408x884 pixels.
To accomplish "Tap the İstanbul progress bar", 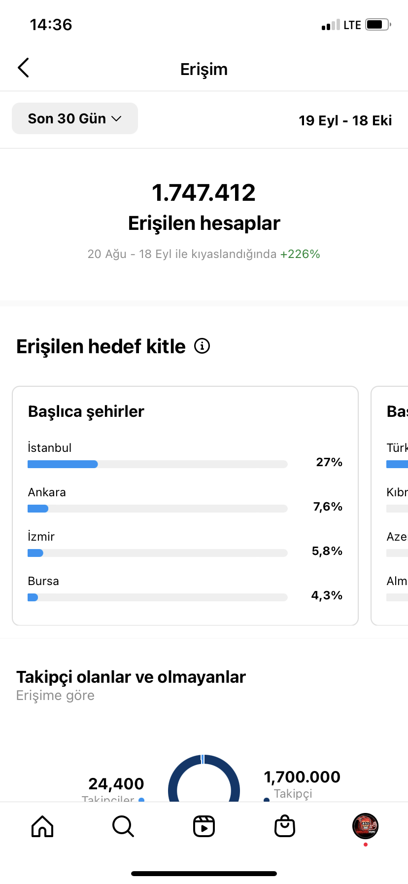I will [158, 464].
